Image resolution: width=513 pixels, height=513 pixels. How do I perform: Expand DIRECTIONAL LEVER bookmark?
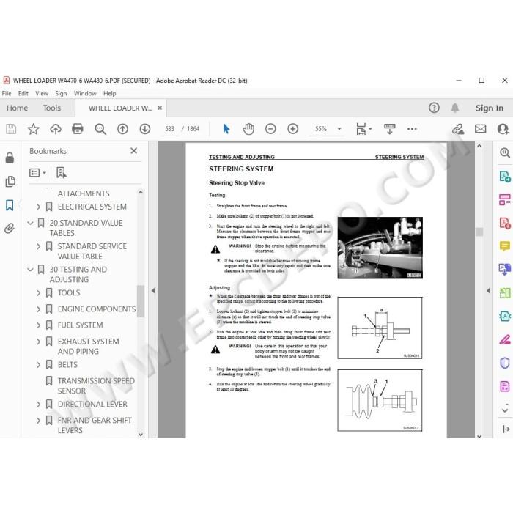pyautogui.click(x=38, y=405)
